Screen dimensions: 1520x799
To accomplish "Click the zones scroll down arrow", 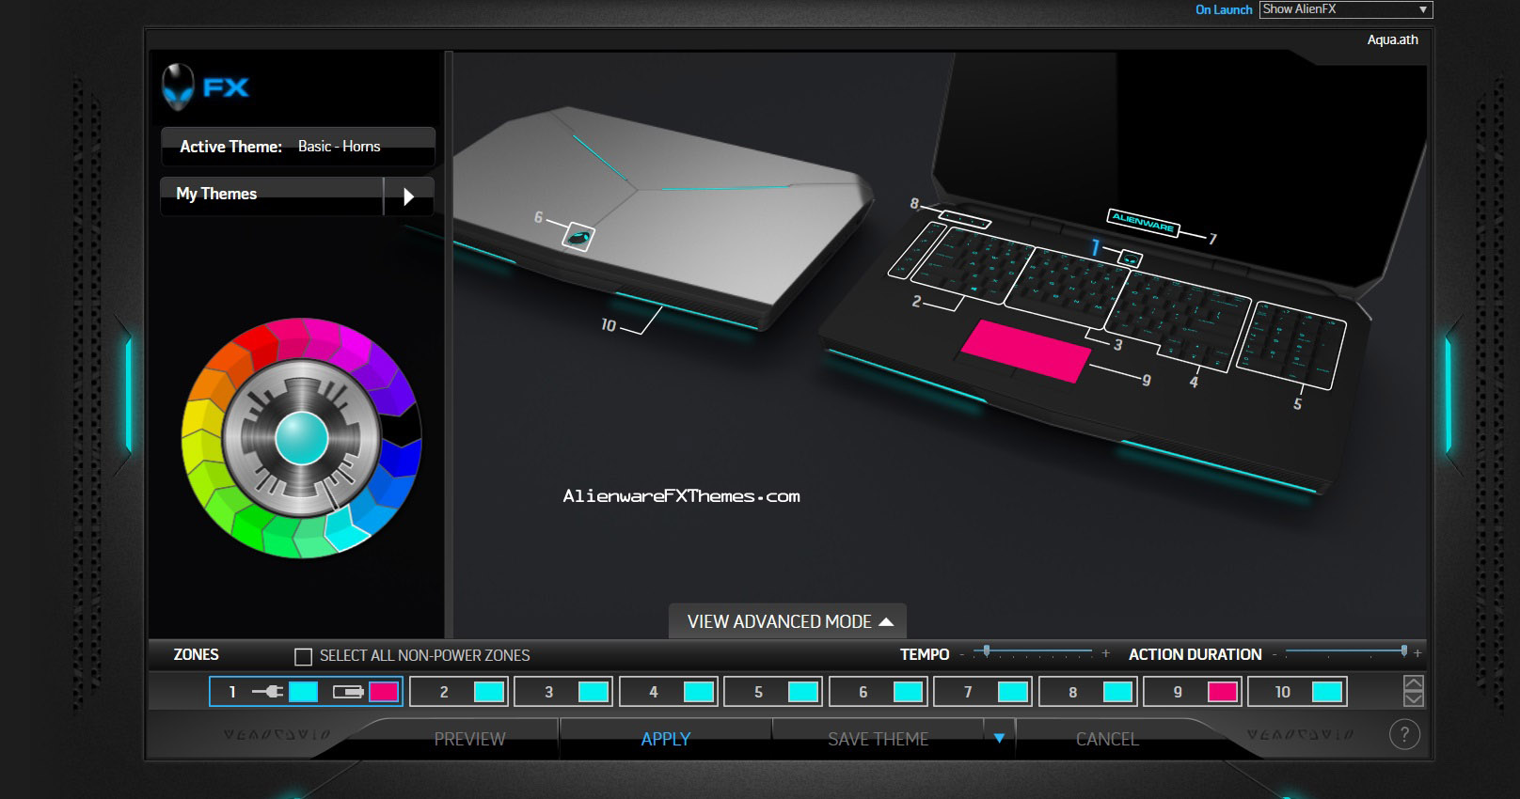I will pyautogui.click(x=1413, y=698).
